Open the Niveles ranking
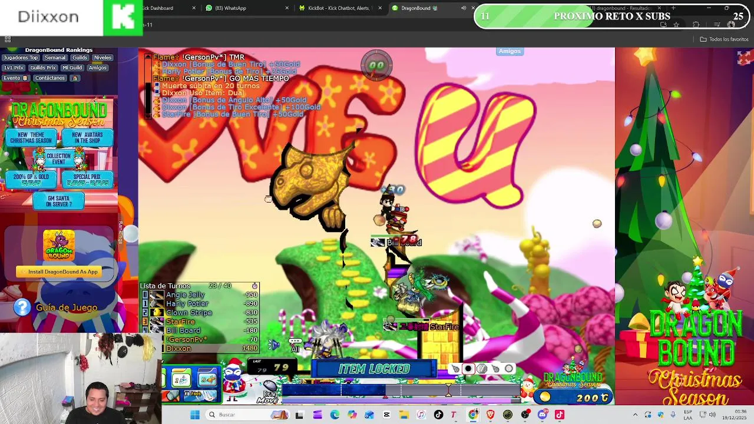 click(102, 58)
